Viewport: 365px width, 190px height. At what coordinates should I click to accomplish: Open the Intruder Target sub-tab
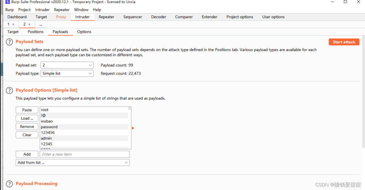(13, 32)
